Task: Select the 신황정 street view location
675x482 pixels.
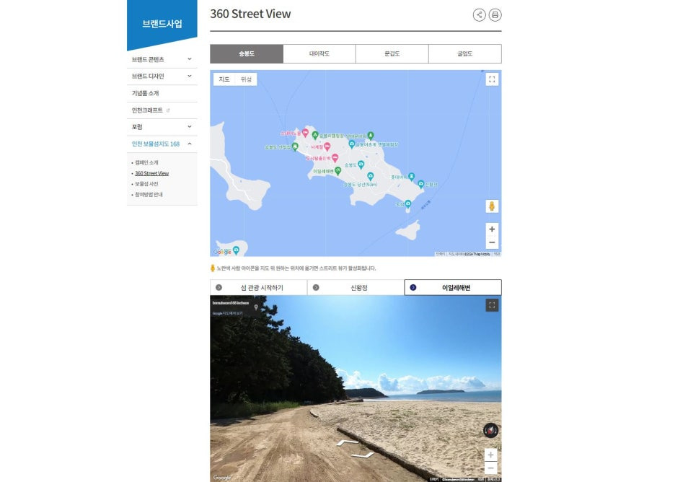Action: point(356,287)
